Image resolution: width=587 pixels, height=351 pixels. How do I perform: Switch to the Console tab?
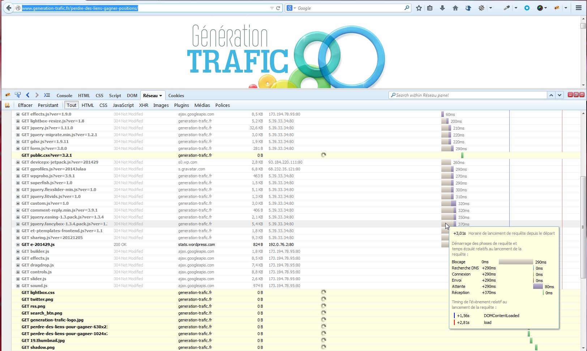coord(64,95)
